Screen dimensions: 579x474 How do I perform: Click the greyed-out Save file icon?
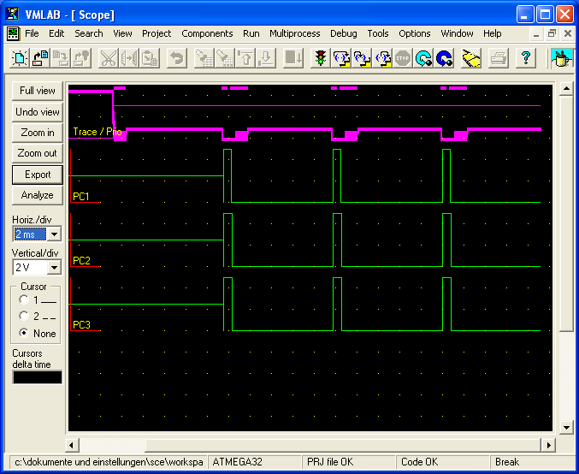61,58
